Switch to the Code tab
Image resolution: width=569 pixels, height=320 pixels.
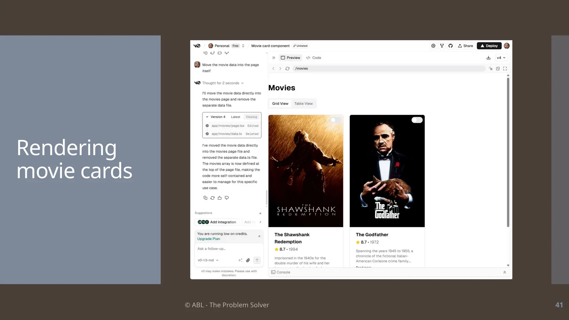tap(314, 58)
